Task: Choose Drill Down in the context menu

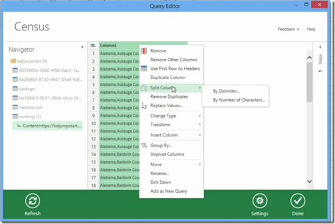Action: point(161,182)
